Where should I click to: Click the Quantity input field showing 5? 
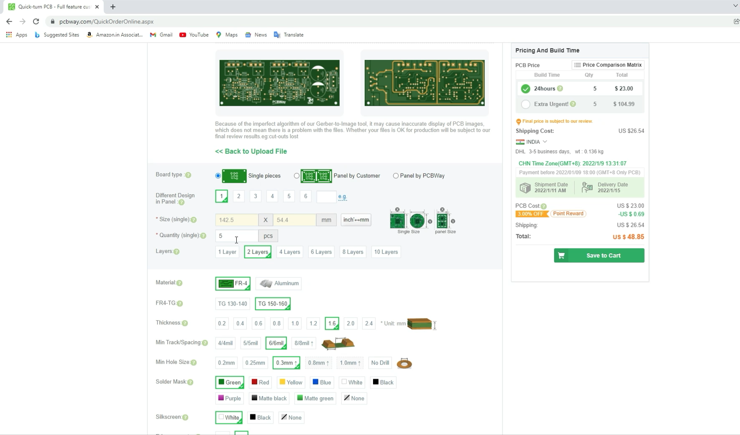tap(237, 236)
